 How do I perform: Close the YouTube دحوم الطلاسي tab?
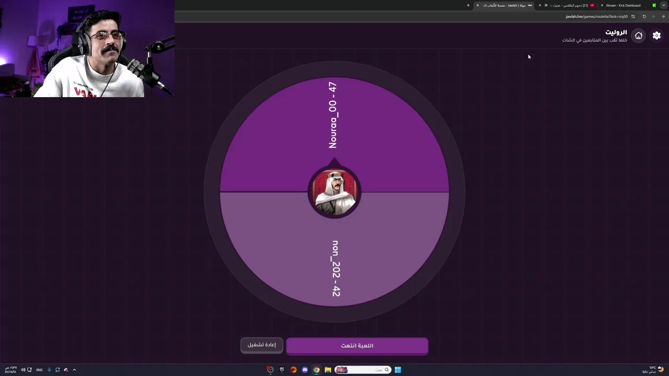540,5
